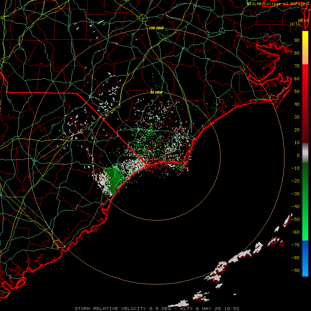
Task: Click the "-70" velocity scale label
Action: (x=295, y=245)
